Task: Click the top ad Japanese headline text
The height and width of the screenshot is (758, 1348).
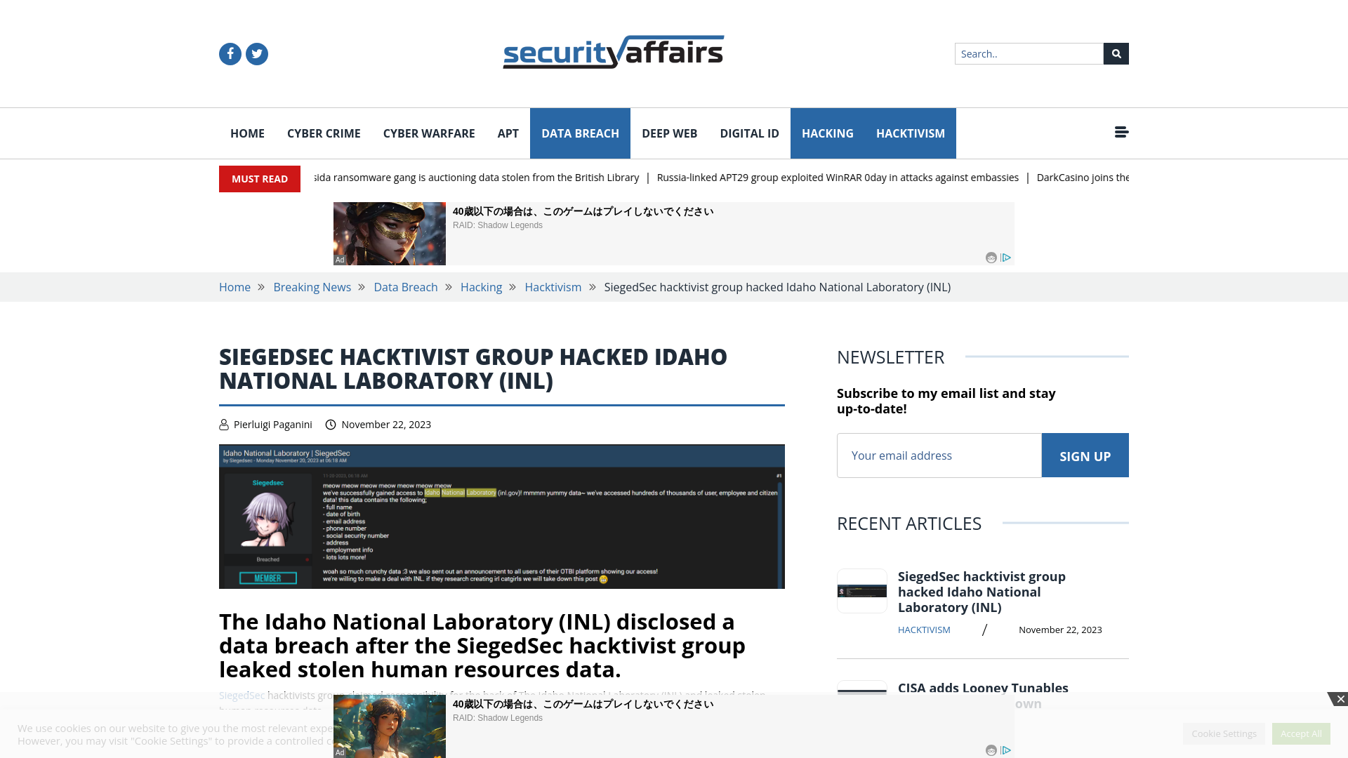Action: 583,211
